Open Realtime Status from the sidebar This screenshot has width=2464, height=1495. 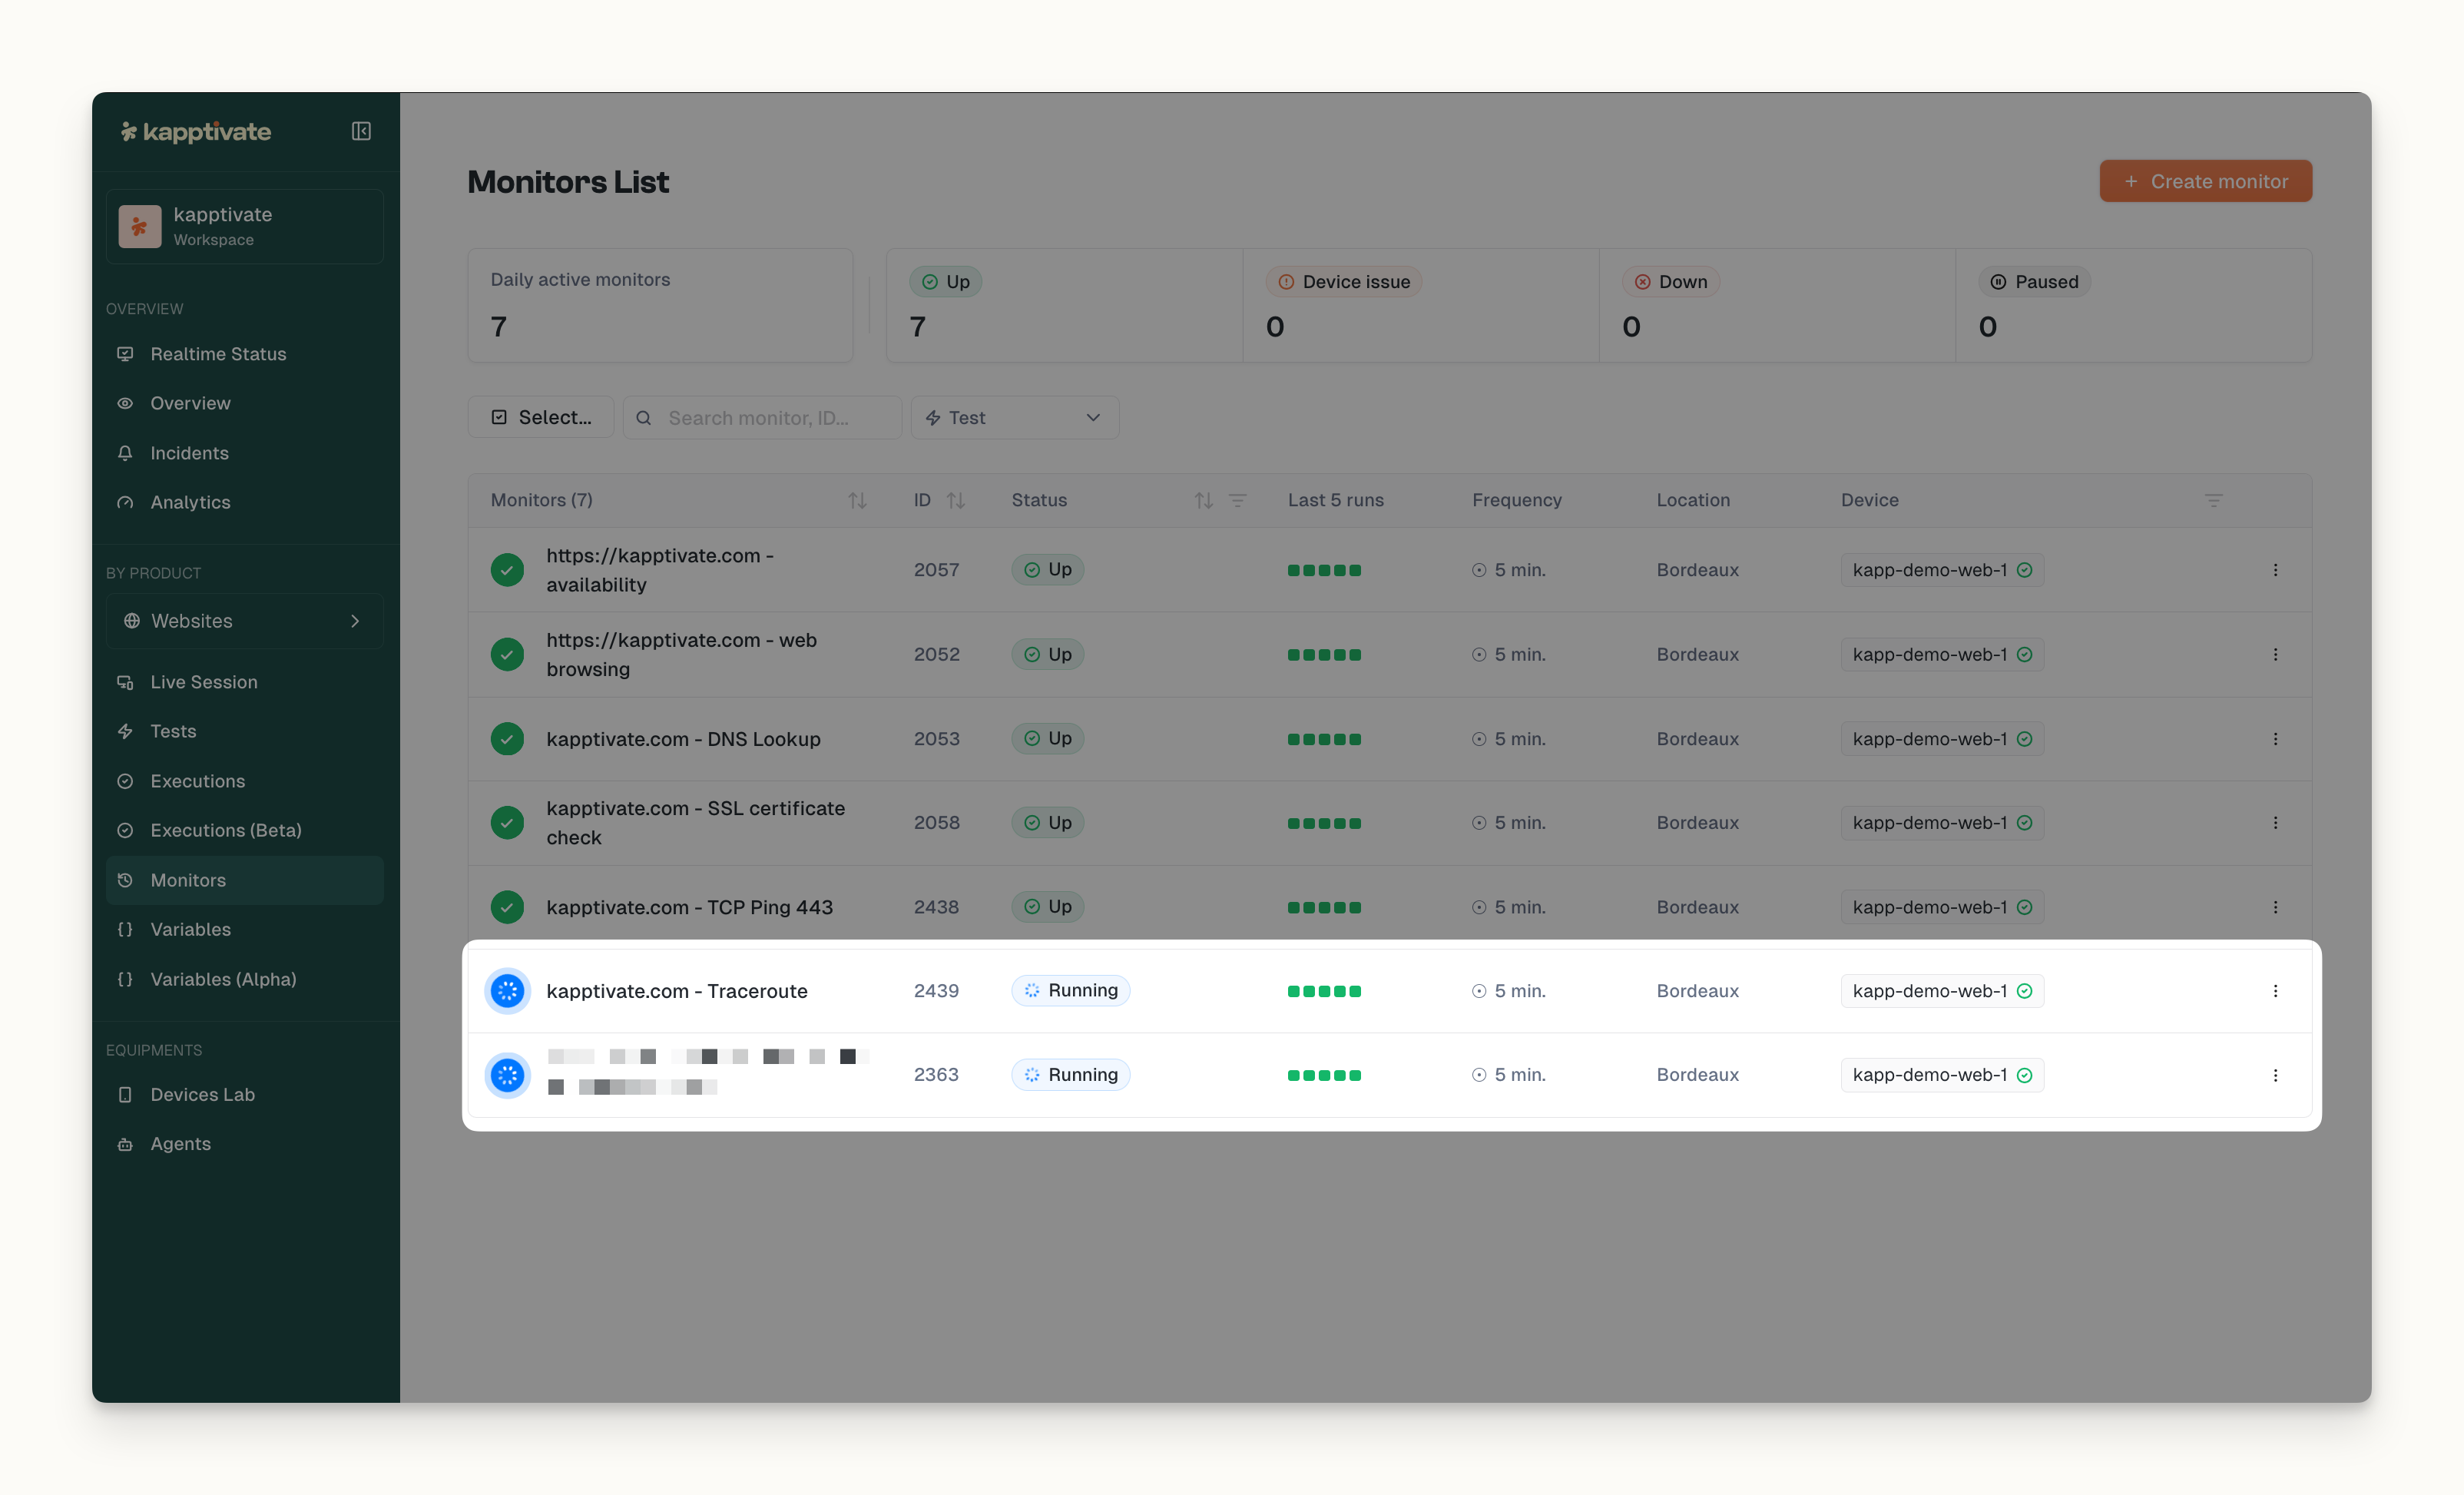click(244, 354)
